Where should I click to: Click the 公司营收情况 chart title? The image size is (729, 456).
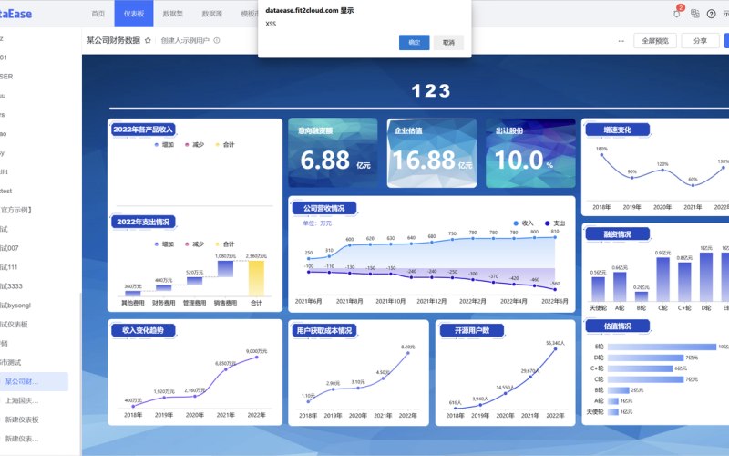pyautogui.click(x=324, y=208)
